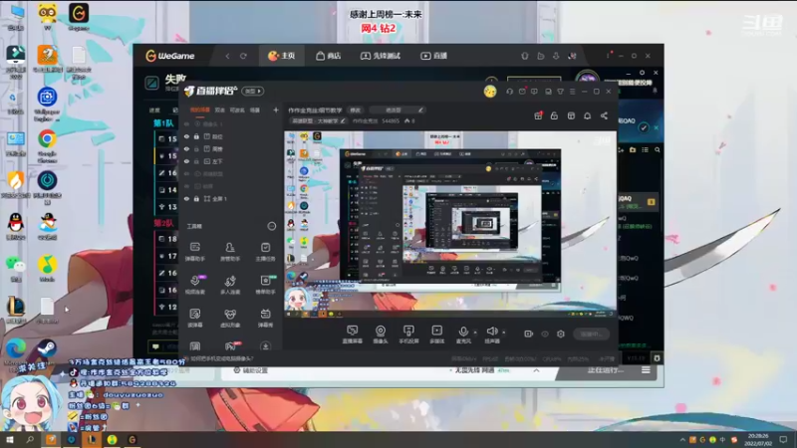
Task: Click the layout grid icon in stream toolbar
Action: (x=571, y=115)
